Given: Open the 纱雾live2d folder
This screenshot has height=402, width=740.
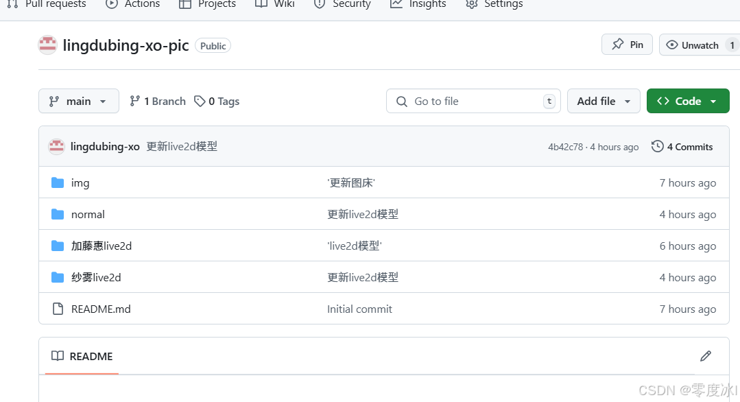Looking at the screenshot, I should [x=96, y=277].
